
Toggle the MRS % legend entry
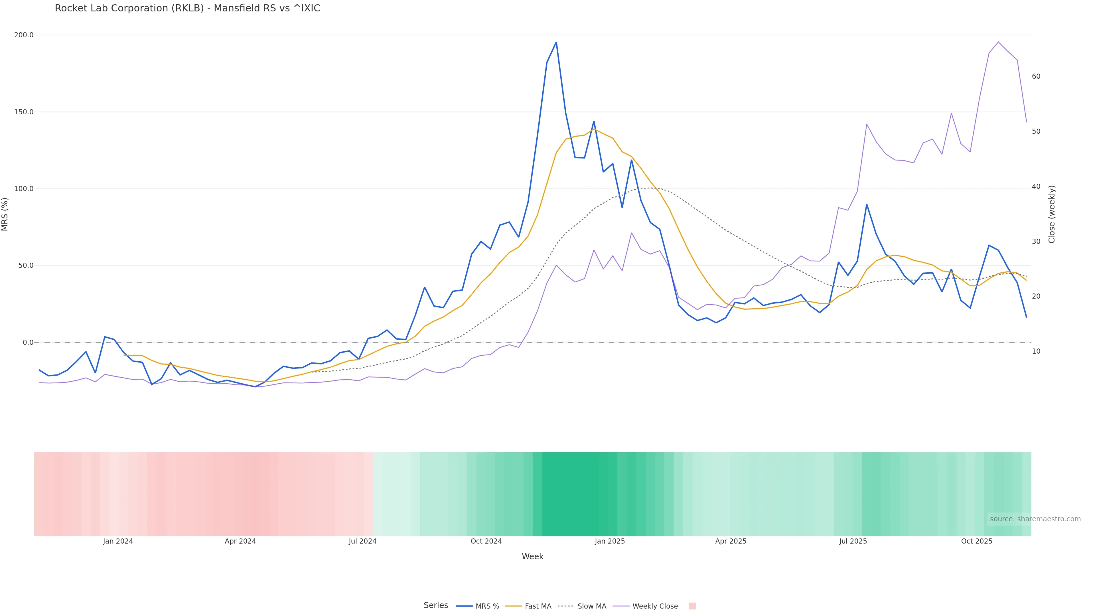click(x=487, y=606)
